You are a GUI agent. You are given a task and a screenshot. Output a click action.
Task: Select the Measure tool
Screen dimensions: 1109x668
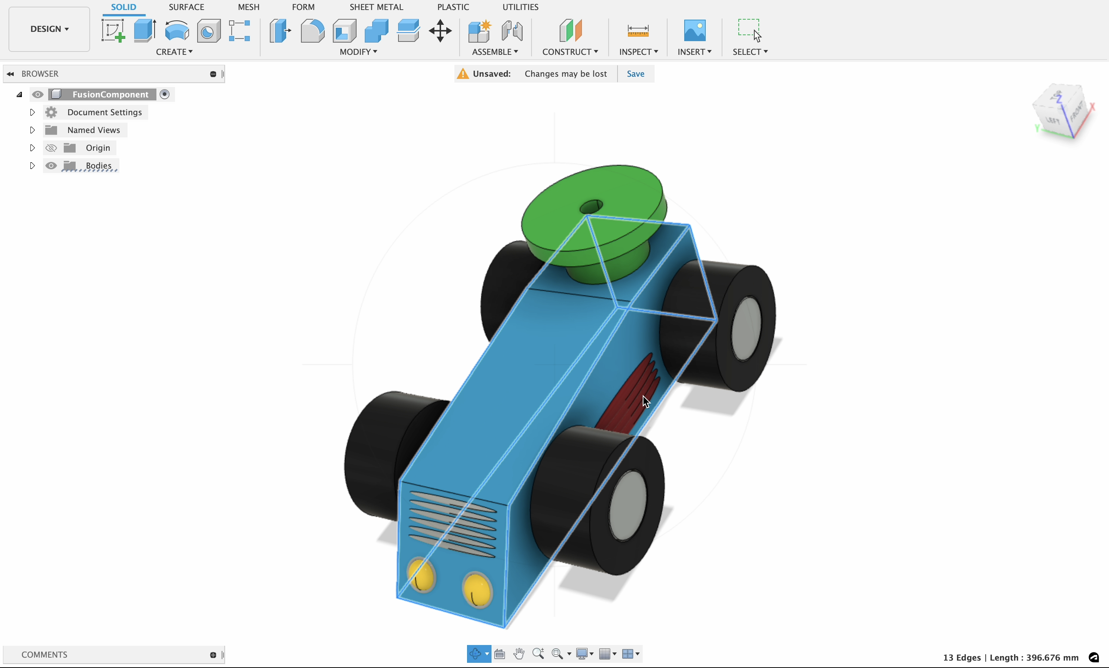click(x=638, y=31)
